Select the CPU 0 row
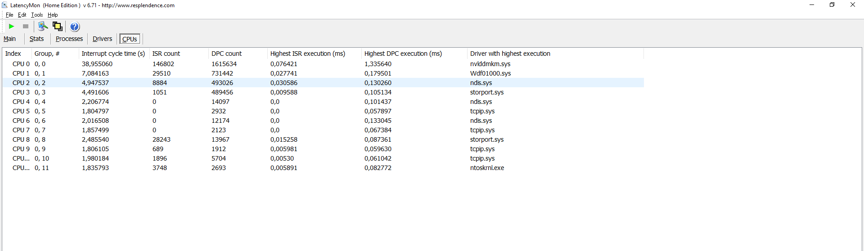This screenshot has width=864, height=251. (21, 64)
